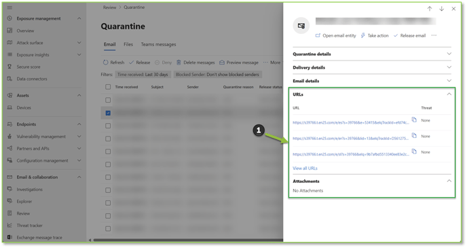
Task: Click the Take action lightning icon
Action: pos(362,35)
